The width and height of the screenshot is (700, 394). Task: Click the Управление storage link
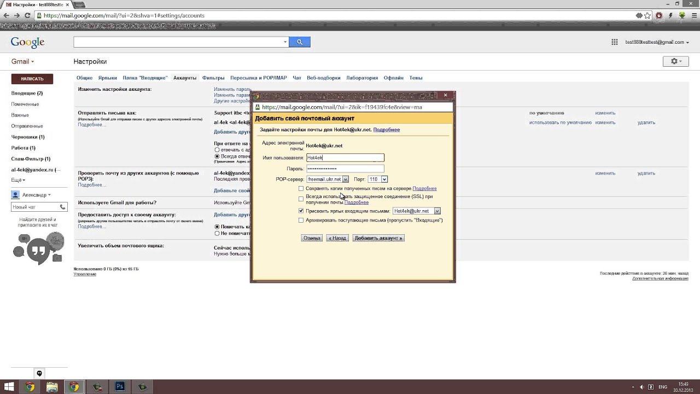(85, 274)
